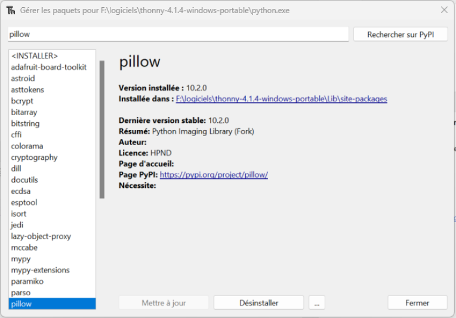Select docutils in the package list

(x=52, y=180)
